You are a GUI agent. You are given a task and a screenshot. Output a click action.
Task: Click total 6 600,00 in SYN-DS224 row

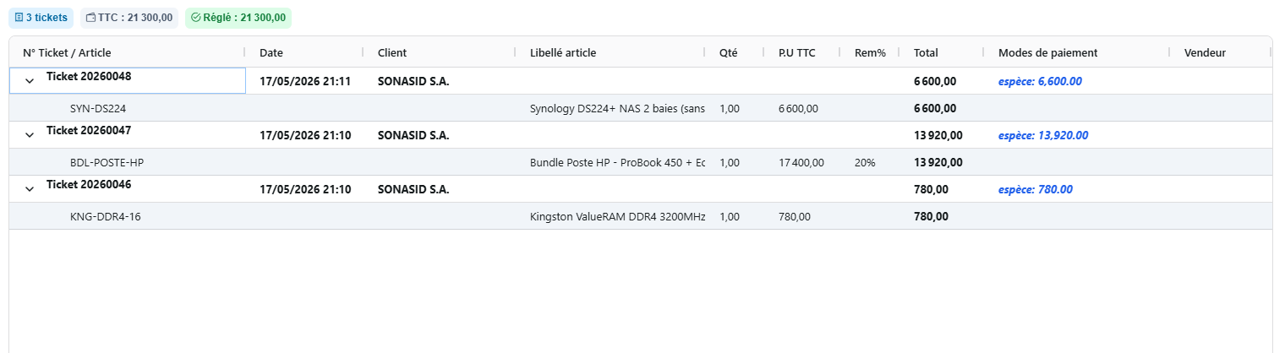(935, 108)
